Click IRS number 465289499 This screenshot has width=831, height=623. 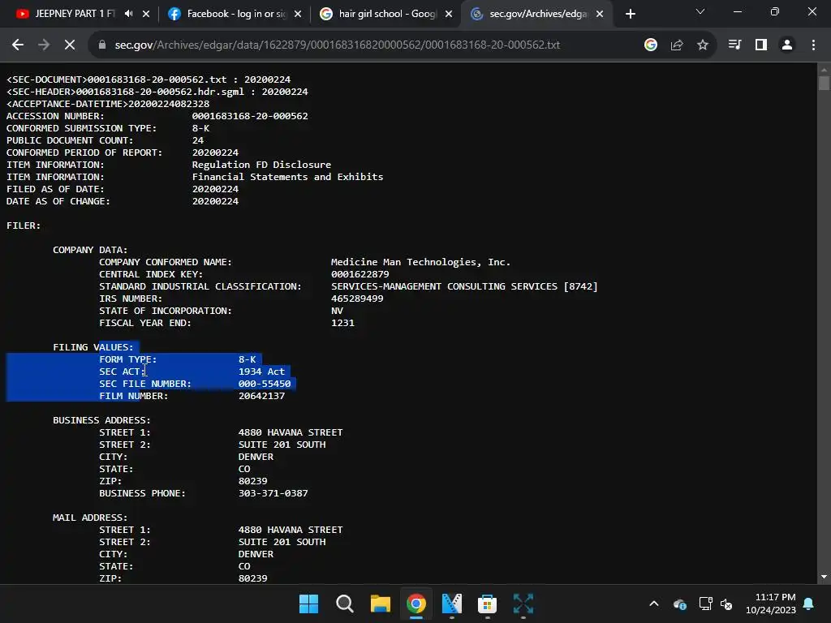point(357,299)
